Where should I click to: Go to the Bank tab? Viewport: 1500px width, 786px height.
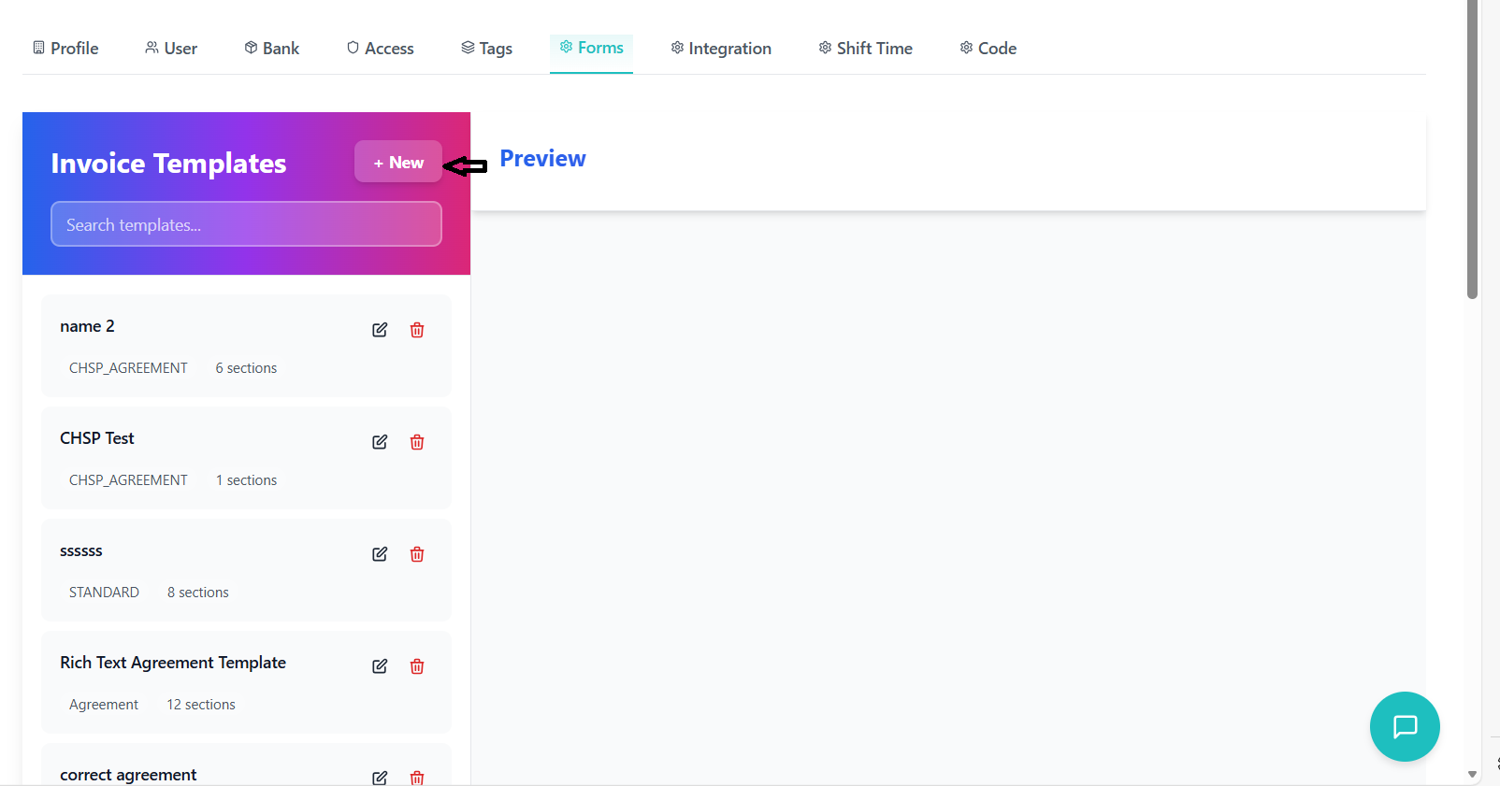point(272,49)
